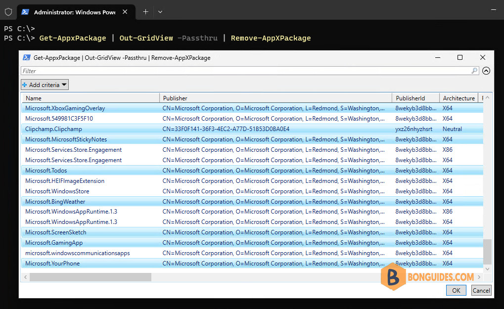The height and width of the screenshot is (309, 504).
Task: Open the terminal profile dropdown chevron
Action: pos(160,12)
